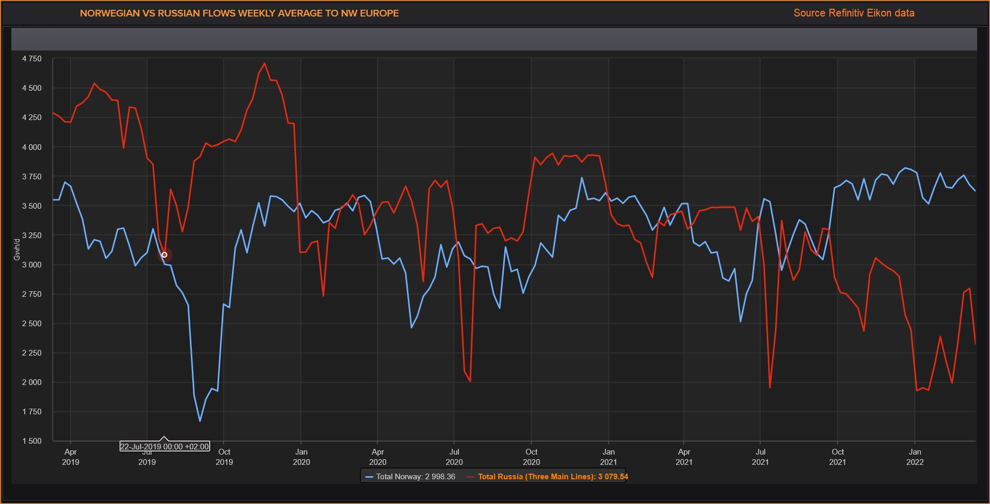990x504 pixels.
Task: Click the Oct 2020 x-axis label
Action: [532, 457]
